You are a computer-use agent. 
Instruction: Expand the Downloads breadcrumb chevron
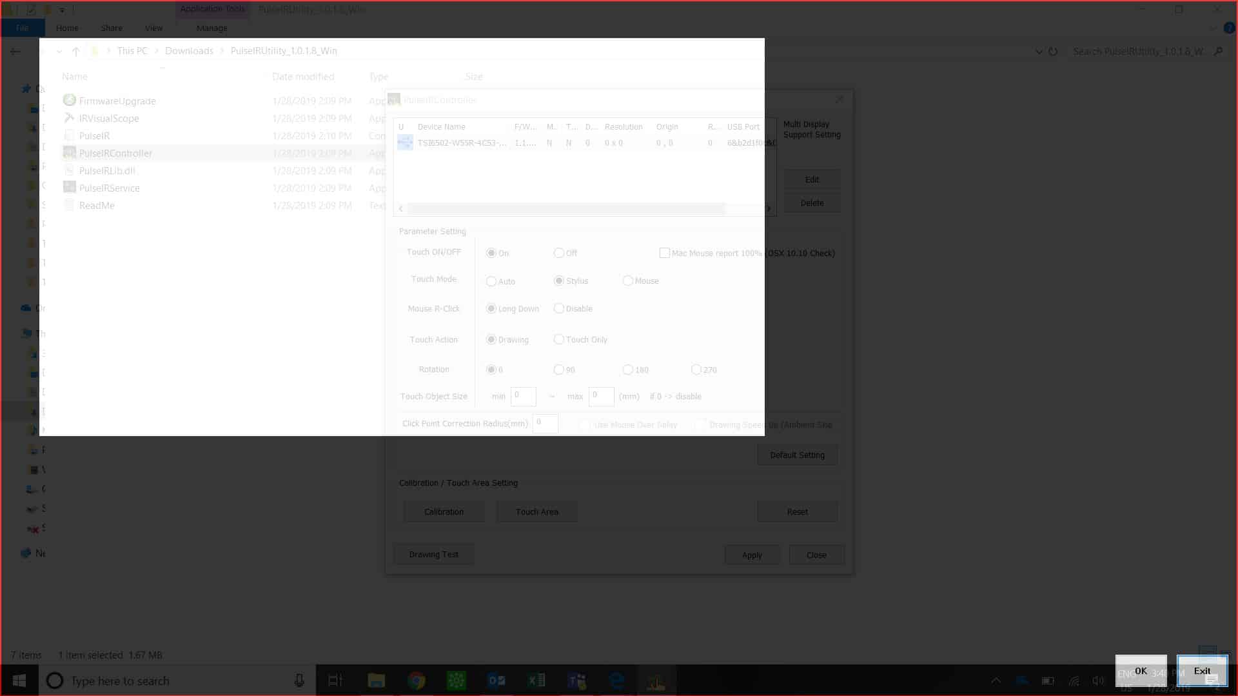(222, 51)
